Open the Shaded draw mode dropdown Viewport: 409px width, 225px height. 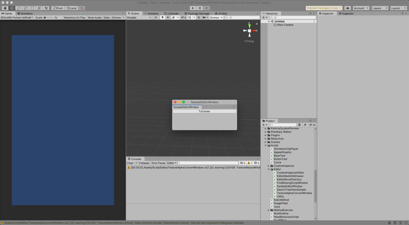(138, 17)
